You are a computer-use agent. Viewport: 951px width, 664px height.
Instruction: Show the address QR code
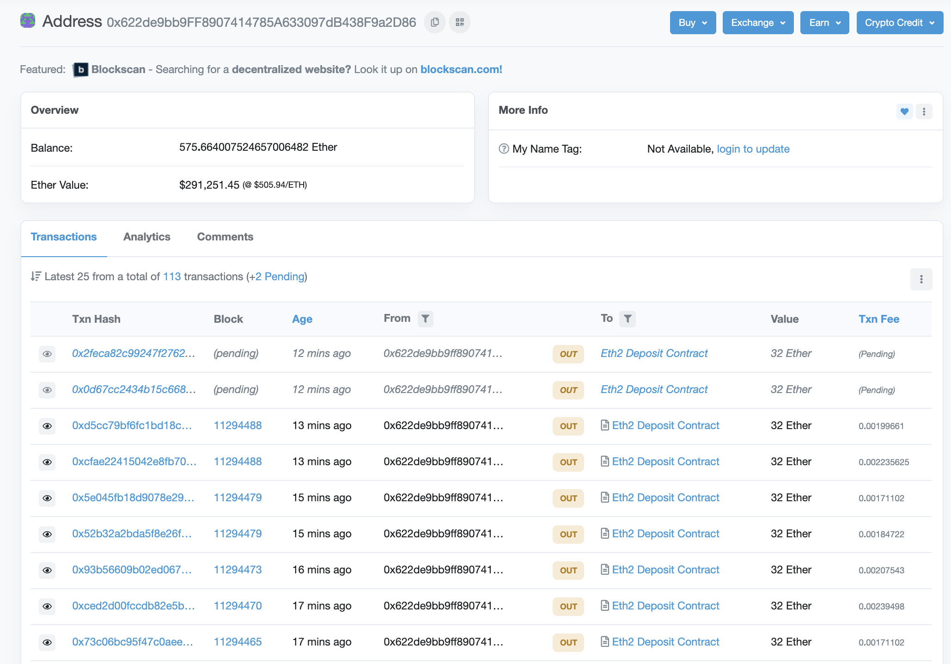pyautogui.click(x=460, y=22)
